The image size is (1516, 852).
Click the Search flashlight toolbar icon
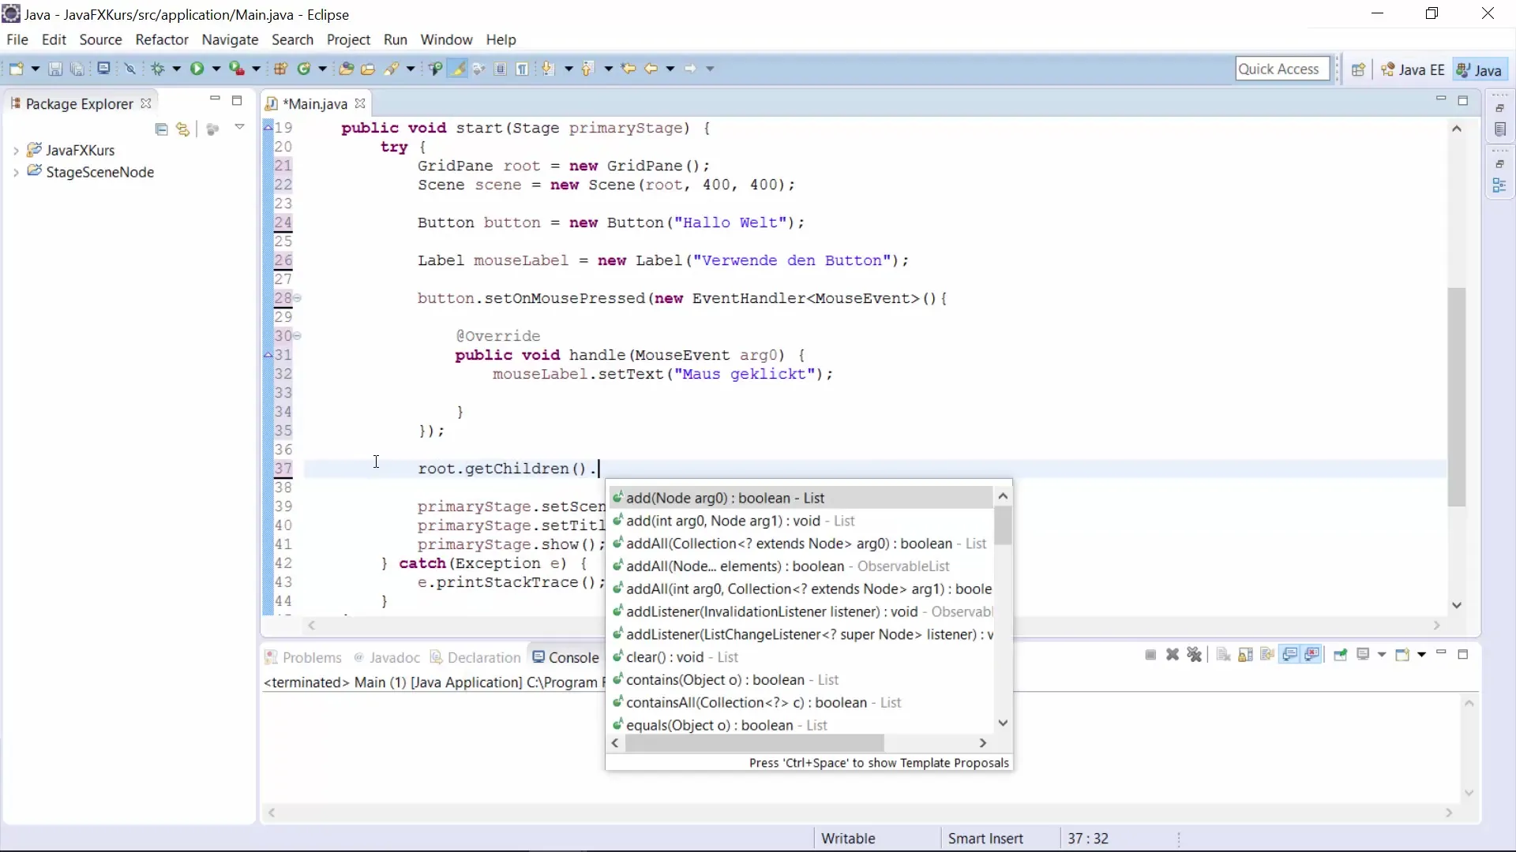click(391, 69)
